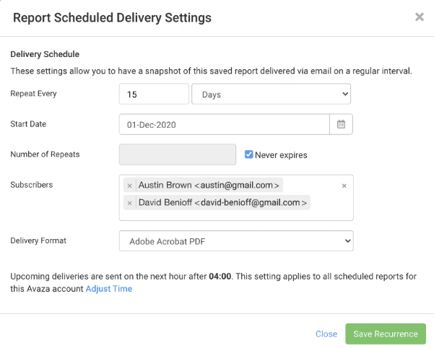Open the Days interval dropdown
Image resolution: width=434 pixels, height=348 pixels.
click(272, 94)
